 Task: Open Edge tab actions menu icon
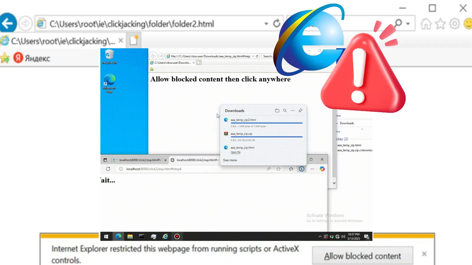(105, 160)
